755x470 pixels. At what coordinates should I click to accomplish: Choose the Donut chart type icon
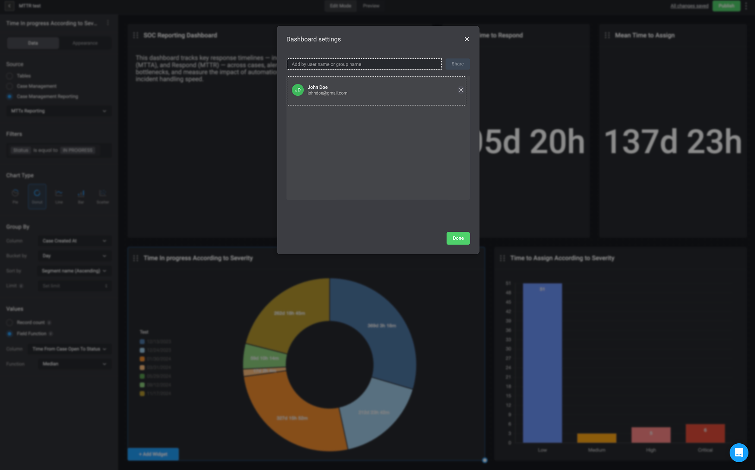[37, 196]
